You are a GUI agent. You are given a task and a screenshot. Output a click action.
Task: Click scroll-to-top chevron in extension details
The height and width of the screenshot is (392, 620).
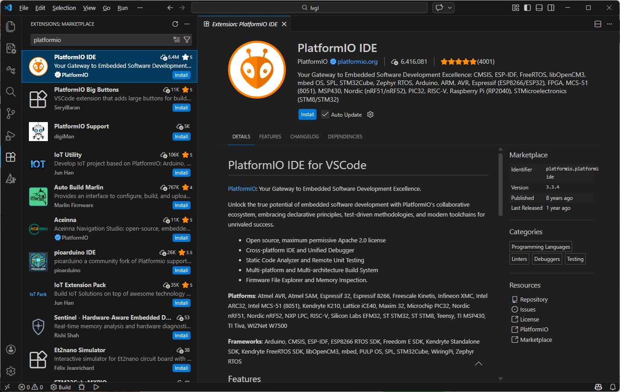(479, 364)
